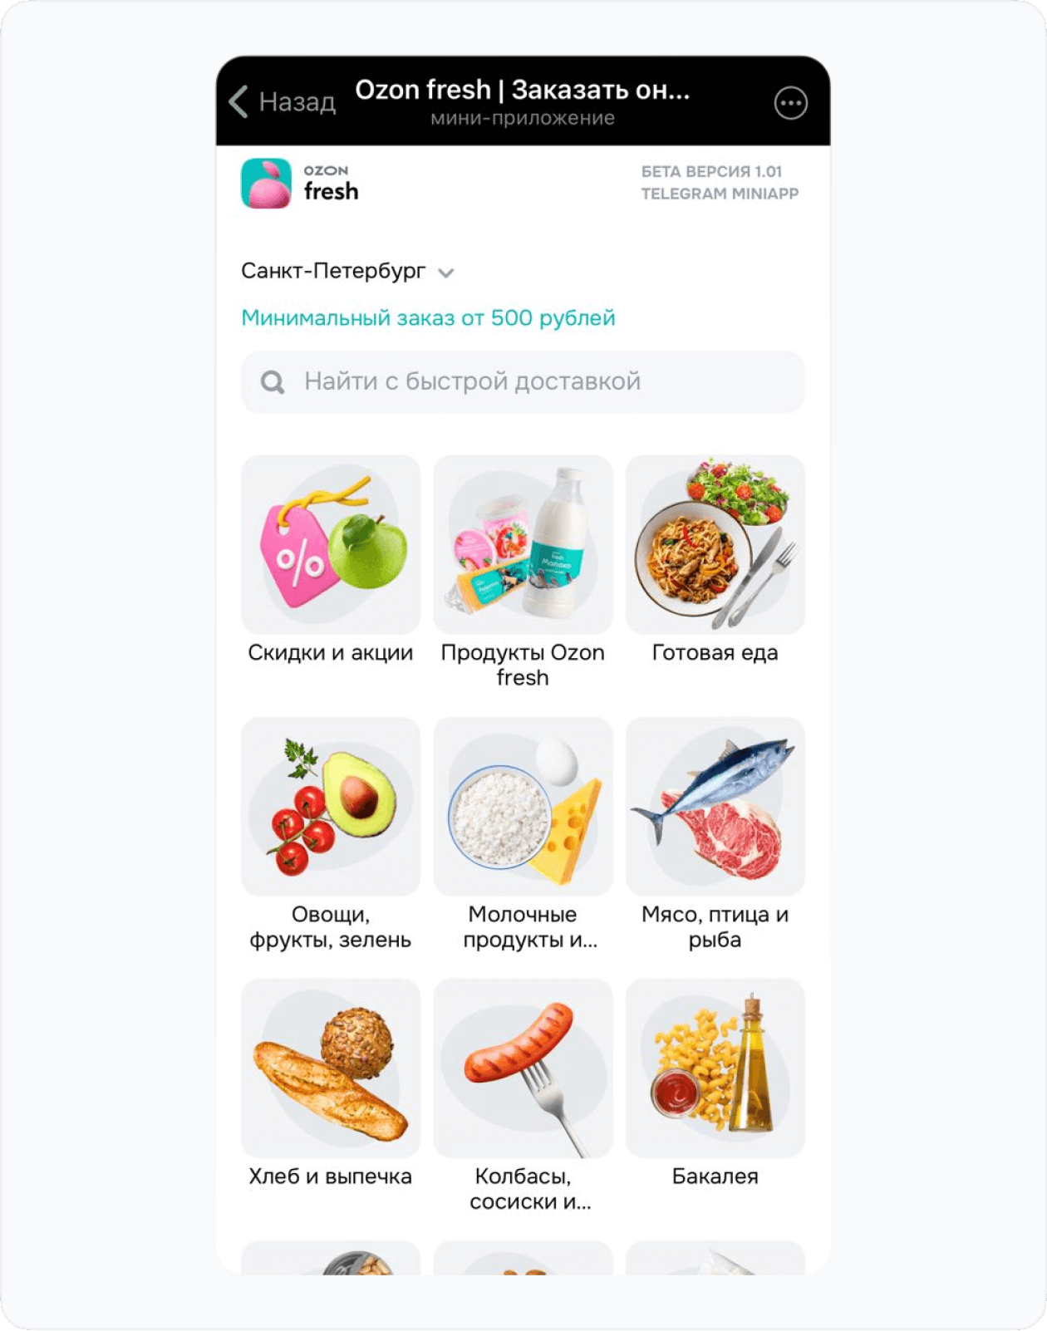Screen dimensions: 1047x1331
Task: Open the three-dots mini-app menu
Action: pos(790,103)
